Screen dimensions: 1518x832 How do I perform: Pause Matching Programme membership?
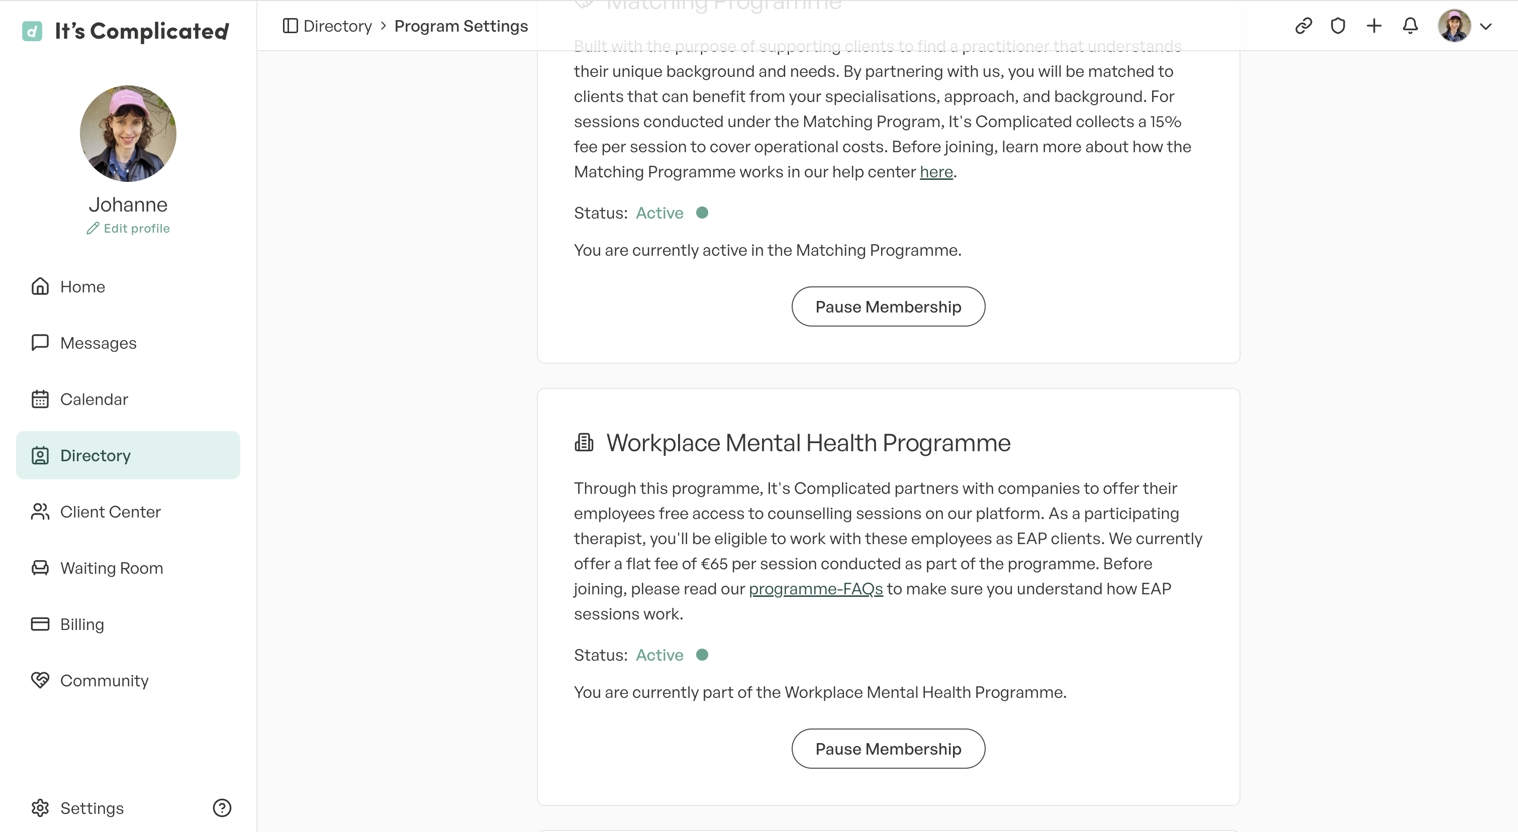888,307
